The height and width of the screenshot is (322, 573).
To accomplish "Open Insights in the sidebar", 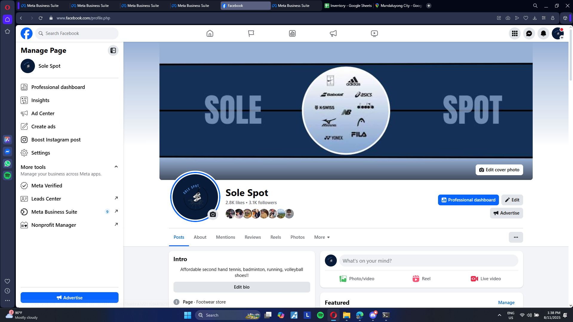I will click(x=70, y=100).
